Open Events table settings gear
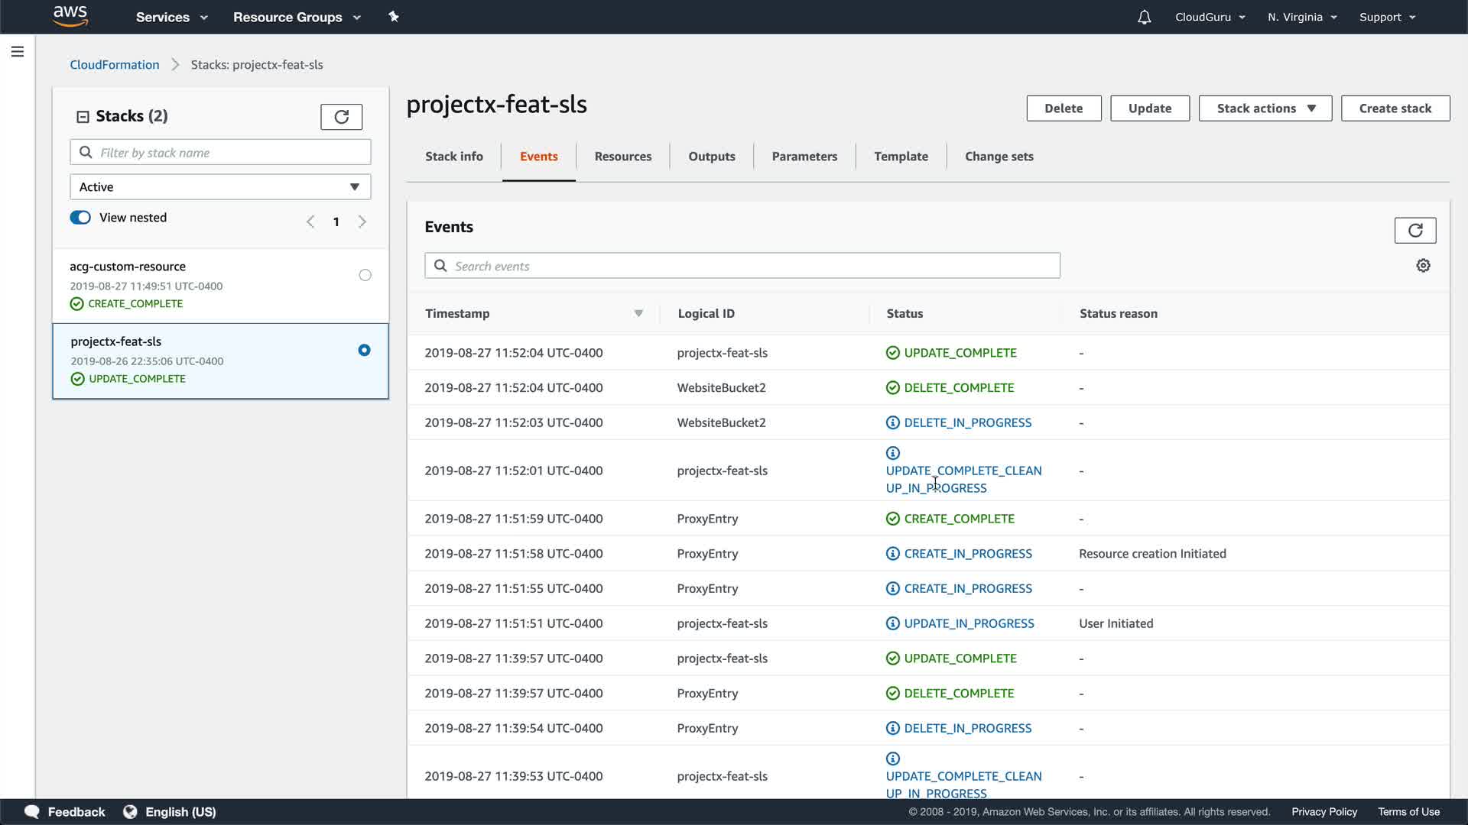The height and width of the screenshot is (825, 1468). pyautogui.click(x=1423, y=266)
